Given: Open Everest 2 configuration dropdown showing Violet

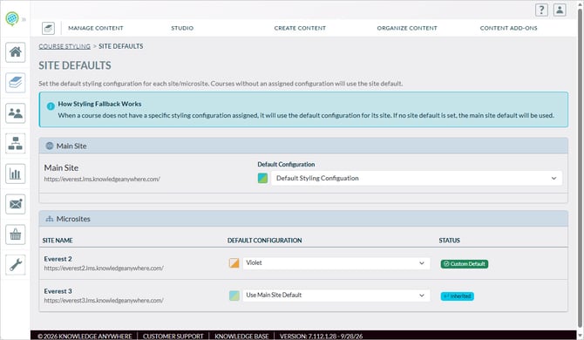Looking at the screenshot, I should click(x=336, y=263).
